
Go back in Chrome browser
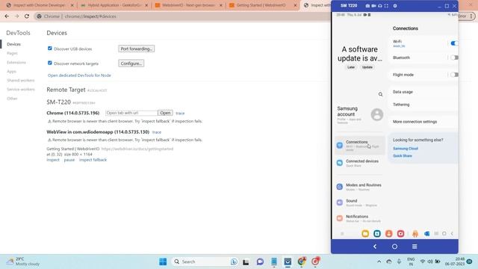tap(7, 16)
